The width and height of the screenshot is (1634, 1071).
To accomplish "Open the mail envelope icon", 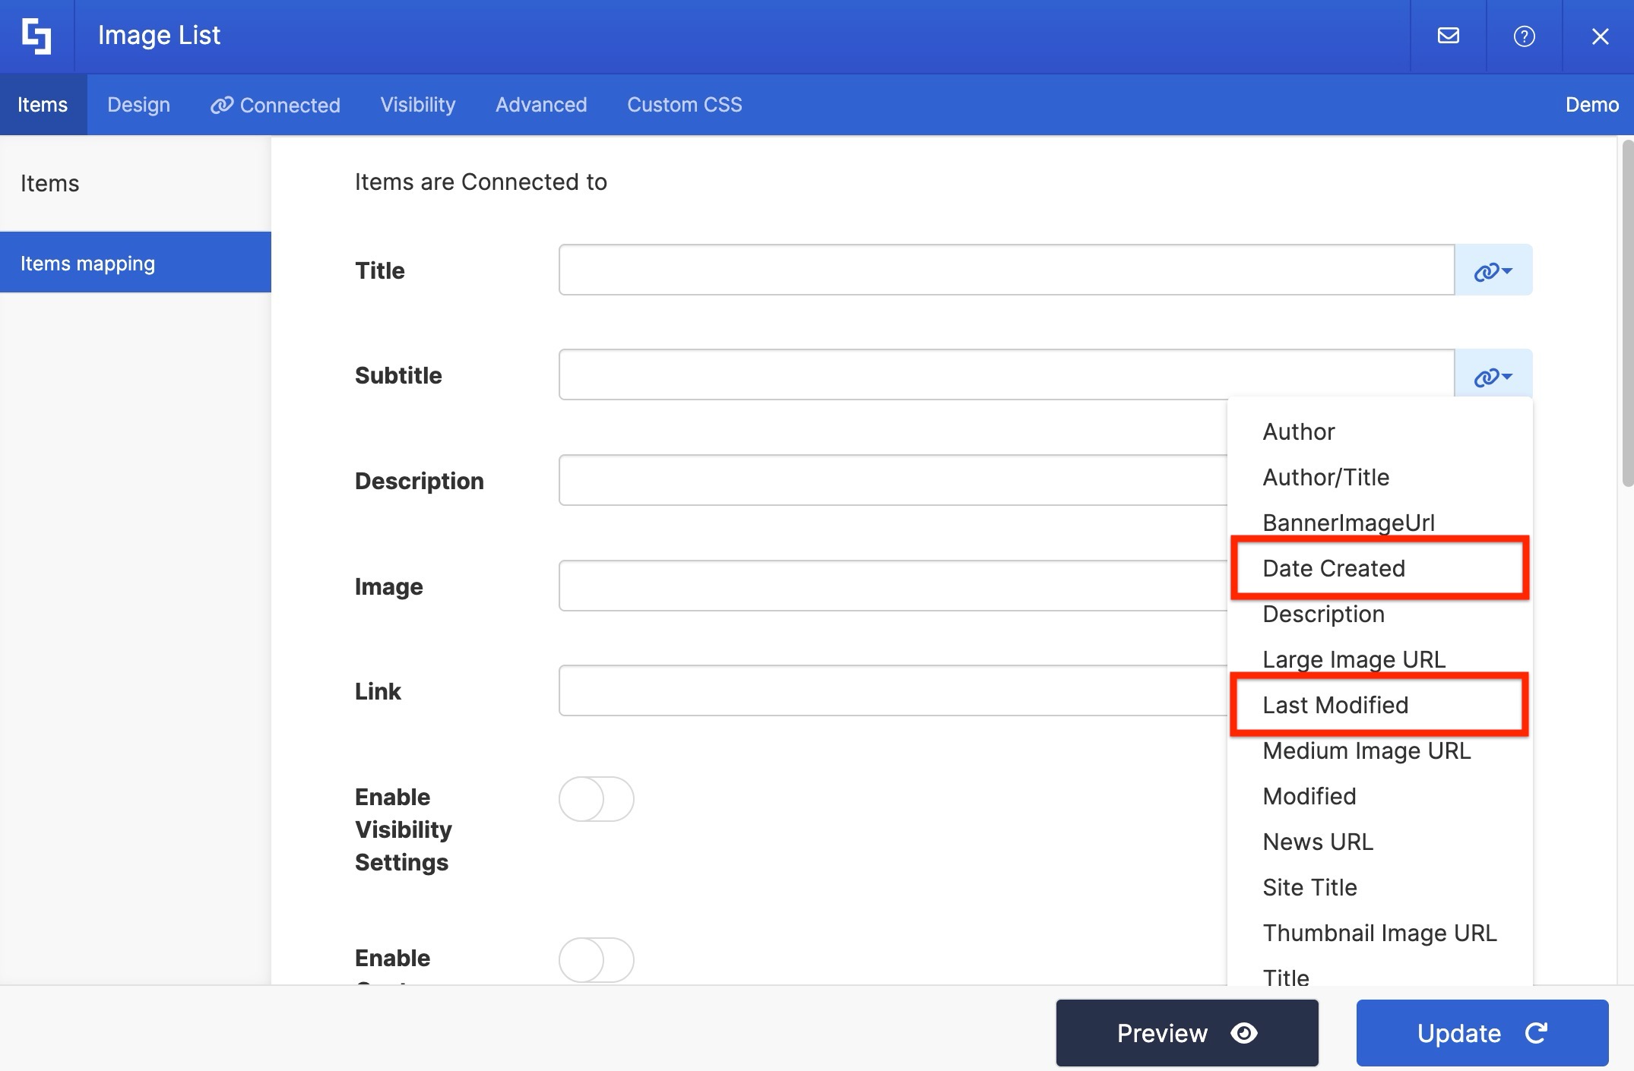I will coord(1449,36).
